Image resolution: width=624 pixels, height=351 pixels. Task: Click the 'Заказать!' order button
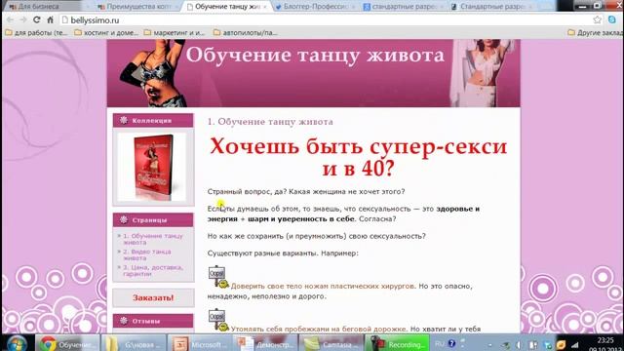[x=153, y=297]
